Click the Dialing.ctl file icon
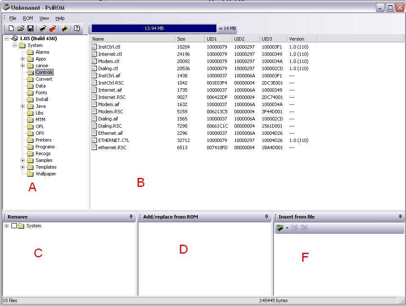Viewport: 406px width, 306px height. pyautogui.click(x=94, y=68)
